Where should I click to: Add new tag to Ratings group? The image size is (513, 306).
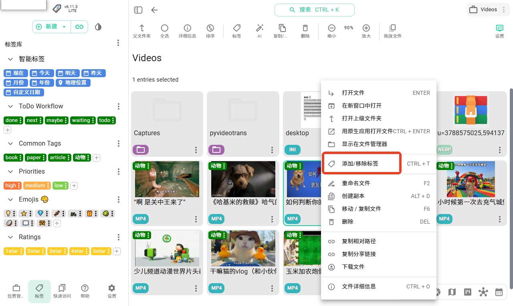click(117, 251)
